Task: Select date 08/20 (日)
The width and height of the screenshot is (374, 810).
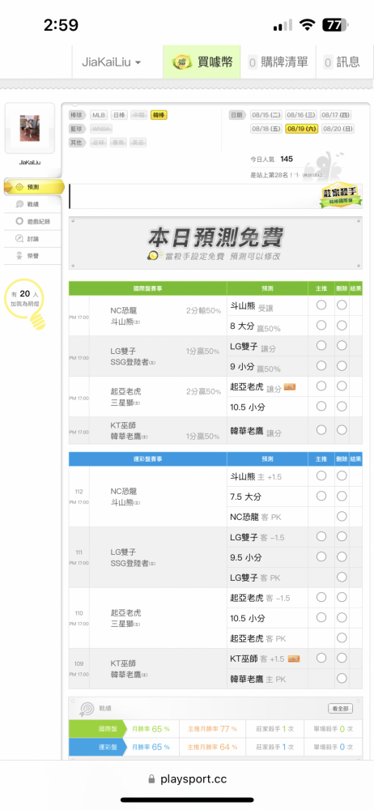Action: [338, 129]
